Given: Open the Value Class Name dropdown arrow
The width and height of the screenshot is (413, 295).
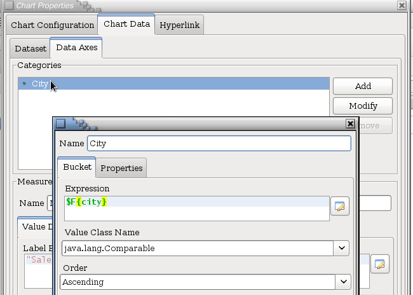Looking at the screenshot, I should click(x=342, y=248).
